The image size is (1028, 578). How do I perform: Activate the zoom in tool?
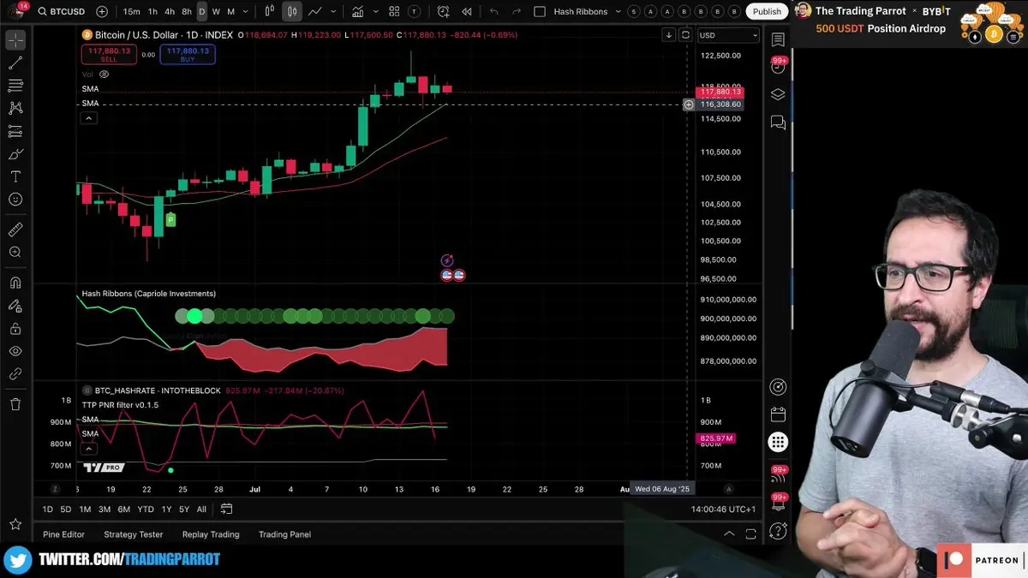(15, 253)
